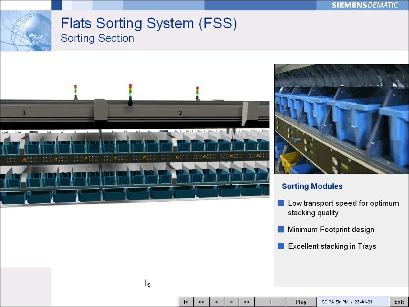This screenshot has height=307, width=409.
Task: Click the Siemens Dematic logo
Action: (364, 5)
